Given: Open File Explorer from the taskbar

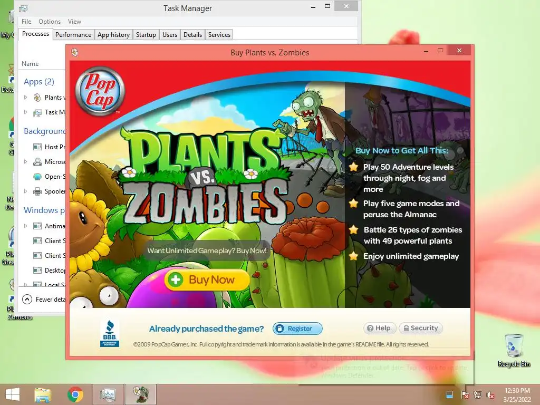Looking at the screenshot, I should pyautogui.click(x=43, y=394).
